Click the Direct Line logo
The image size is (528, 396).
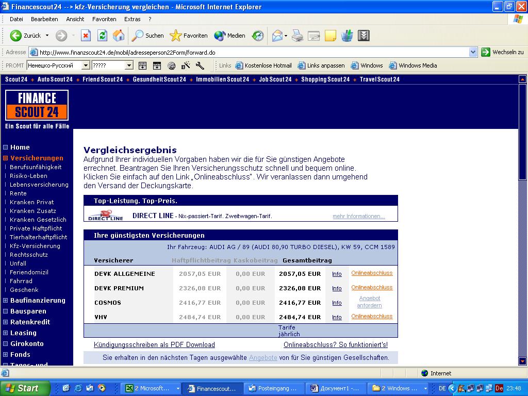coord(106,216)
